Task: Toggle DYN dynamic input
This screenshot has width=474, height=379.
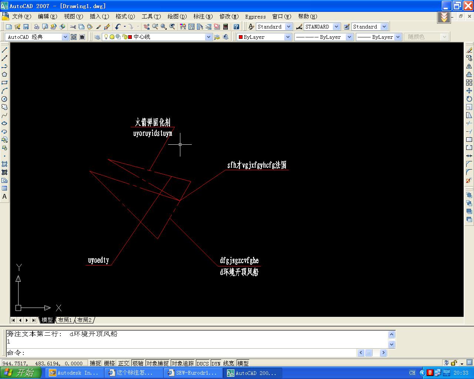Action: coord(216,363)
